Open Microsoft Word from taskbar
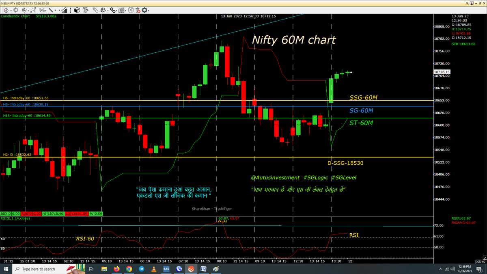The image size is (487, 274). [x=203, y=269]
